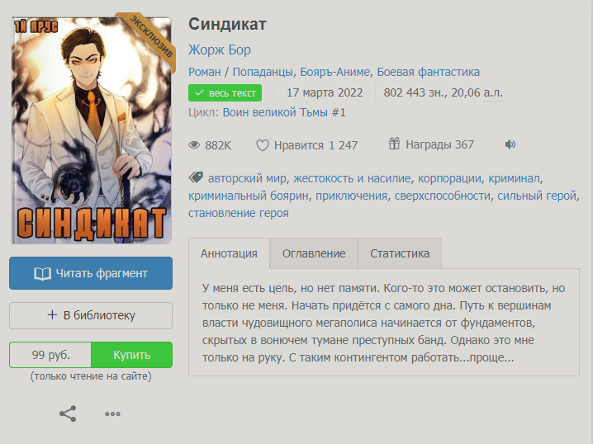593x444 pixels.
Task: Click the green Купить button
Action: tap(131, 355)
